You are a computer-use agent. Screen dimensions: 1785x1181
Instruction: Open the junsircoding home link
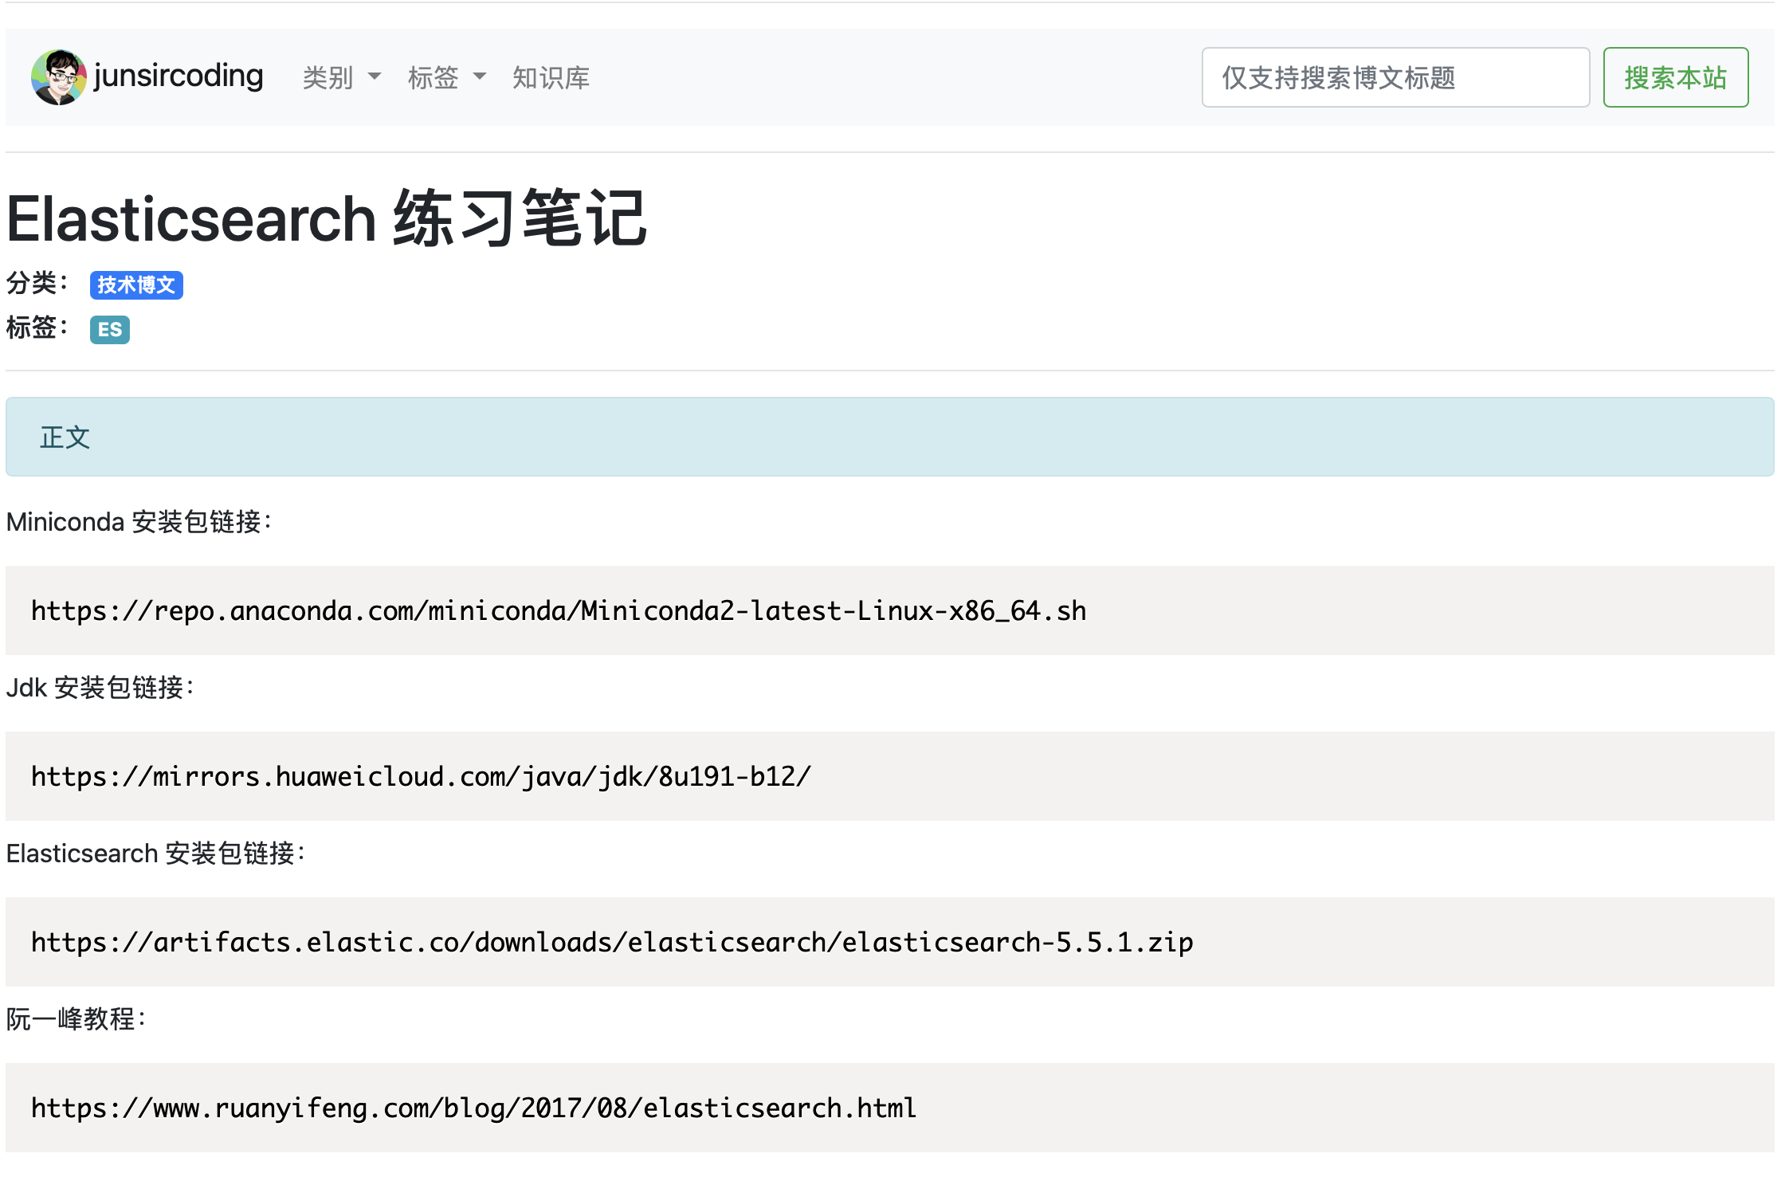178,77
